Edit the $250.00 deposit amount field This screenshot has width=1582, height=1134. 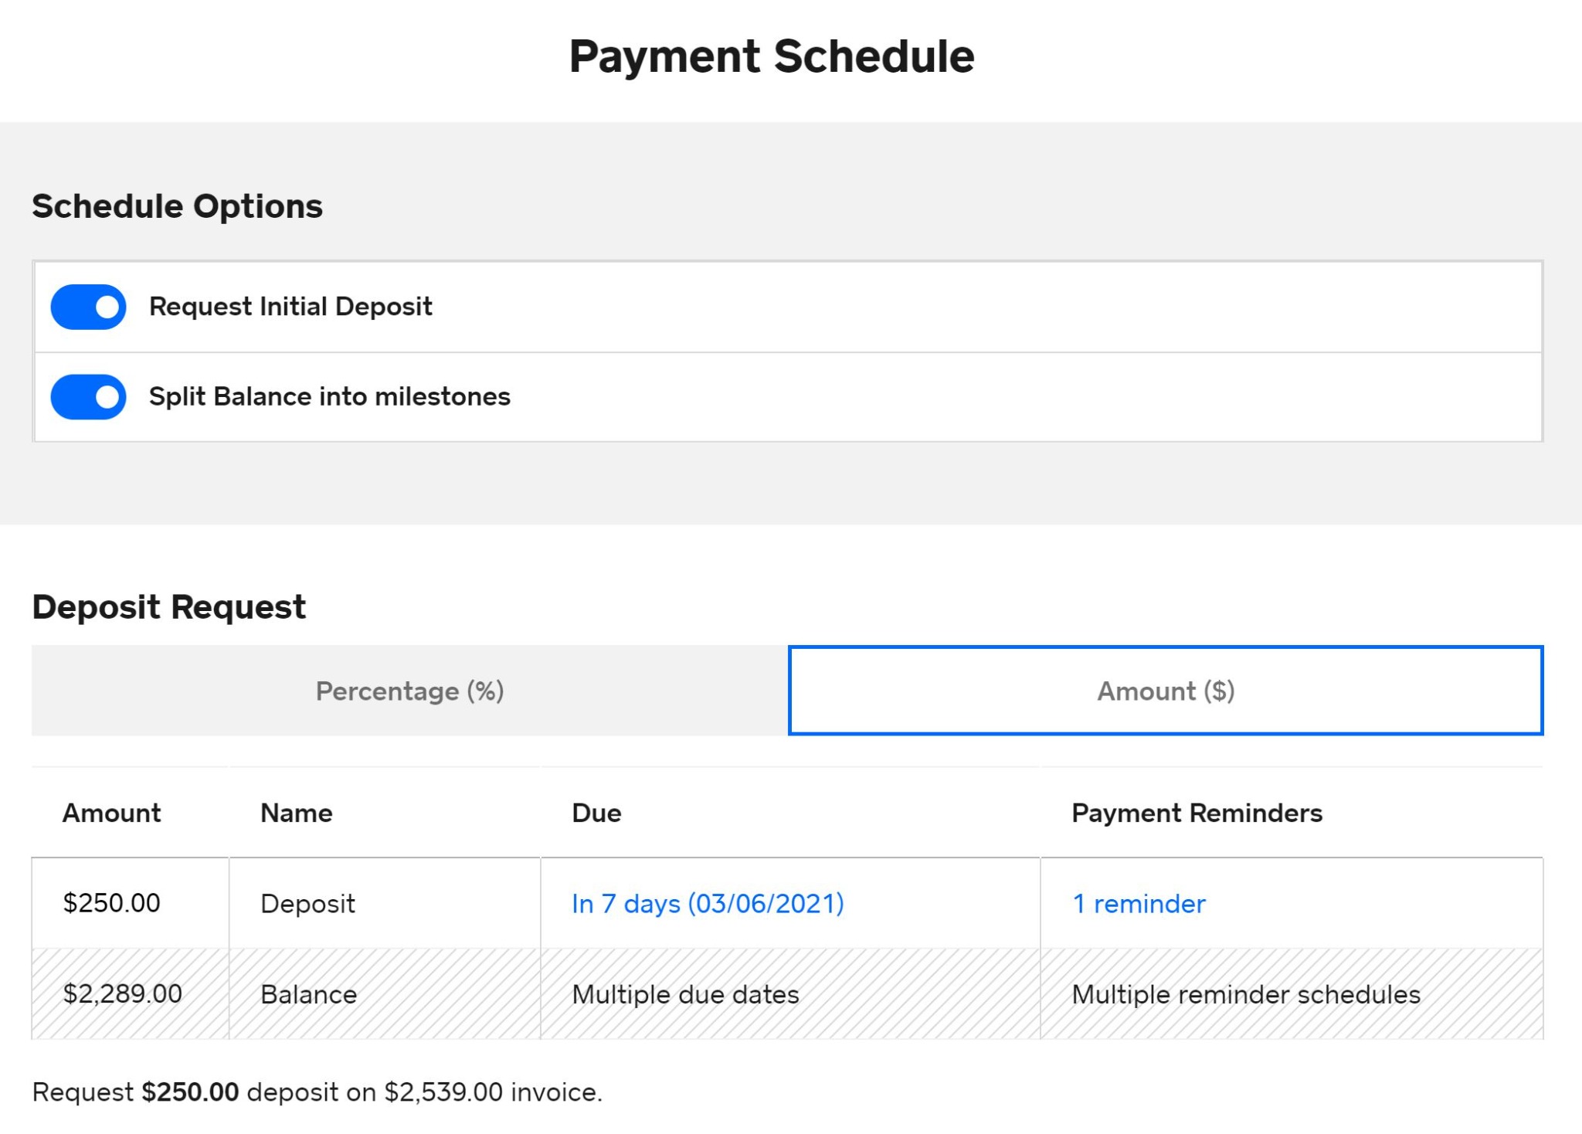click(111, 902)
